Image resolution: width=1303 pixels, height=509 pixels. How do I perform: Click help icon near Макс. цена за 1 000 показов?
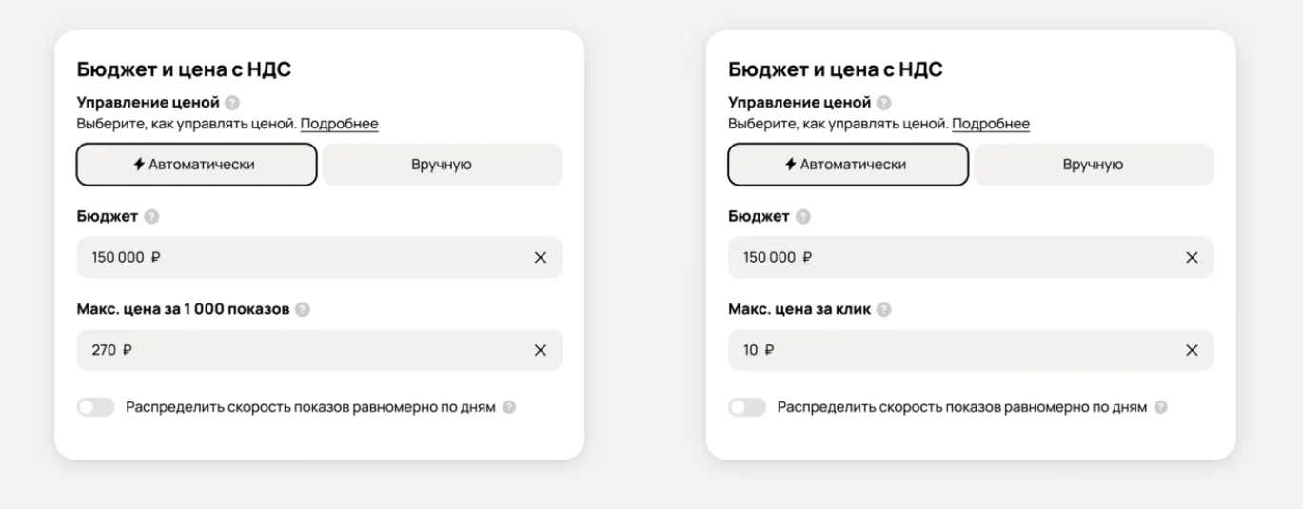[302, 310]
